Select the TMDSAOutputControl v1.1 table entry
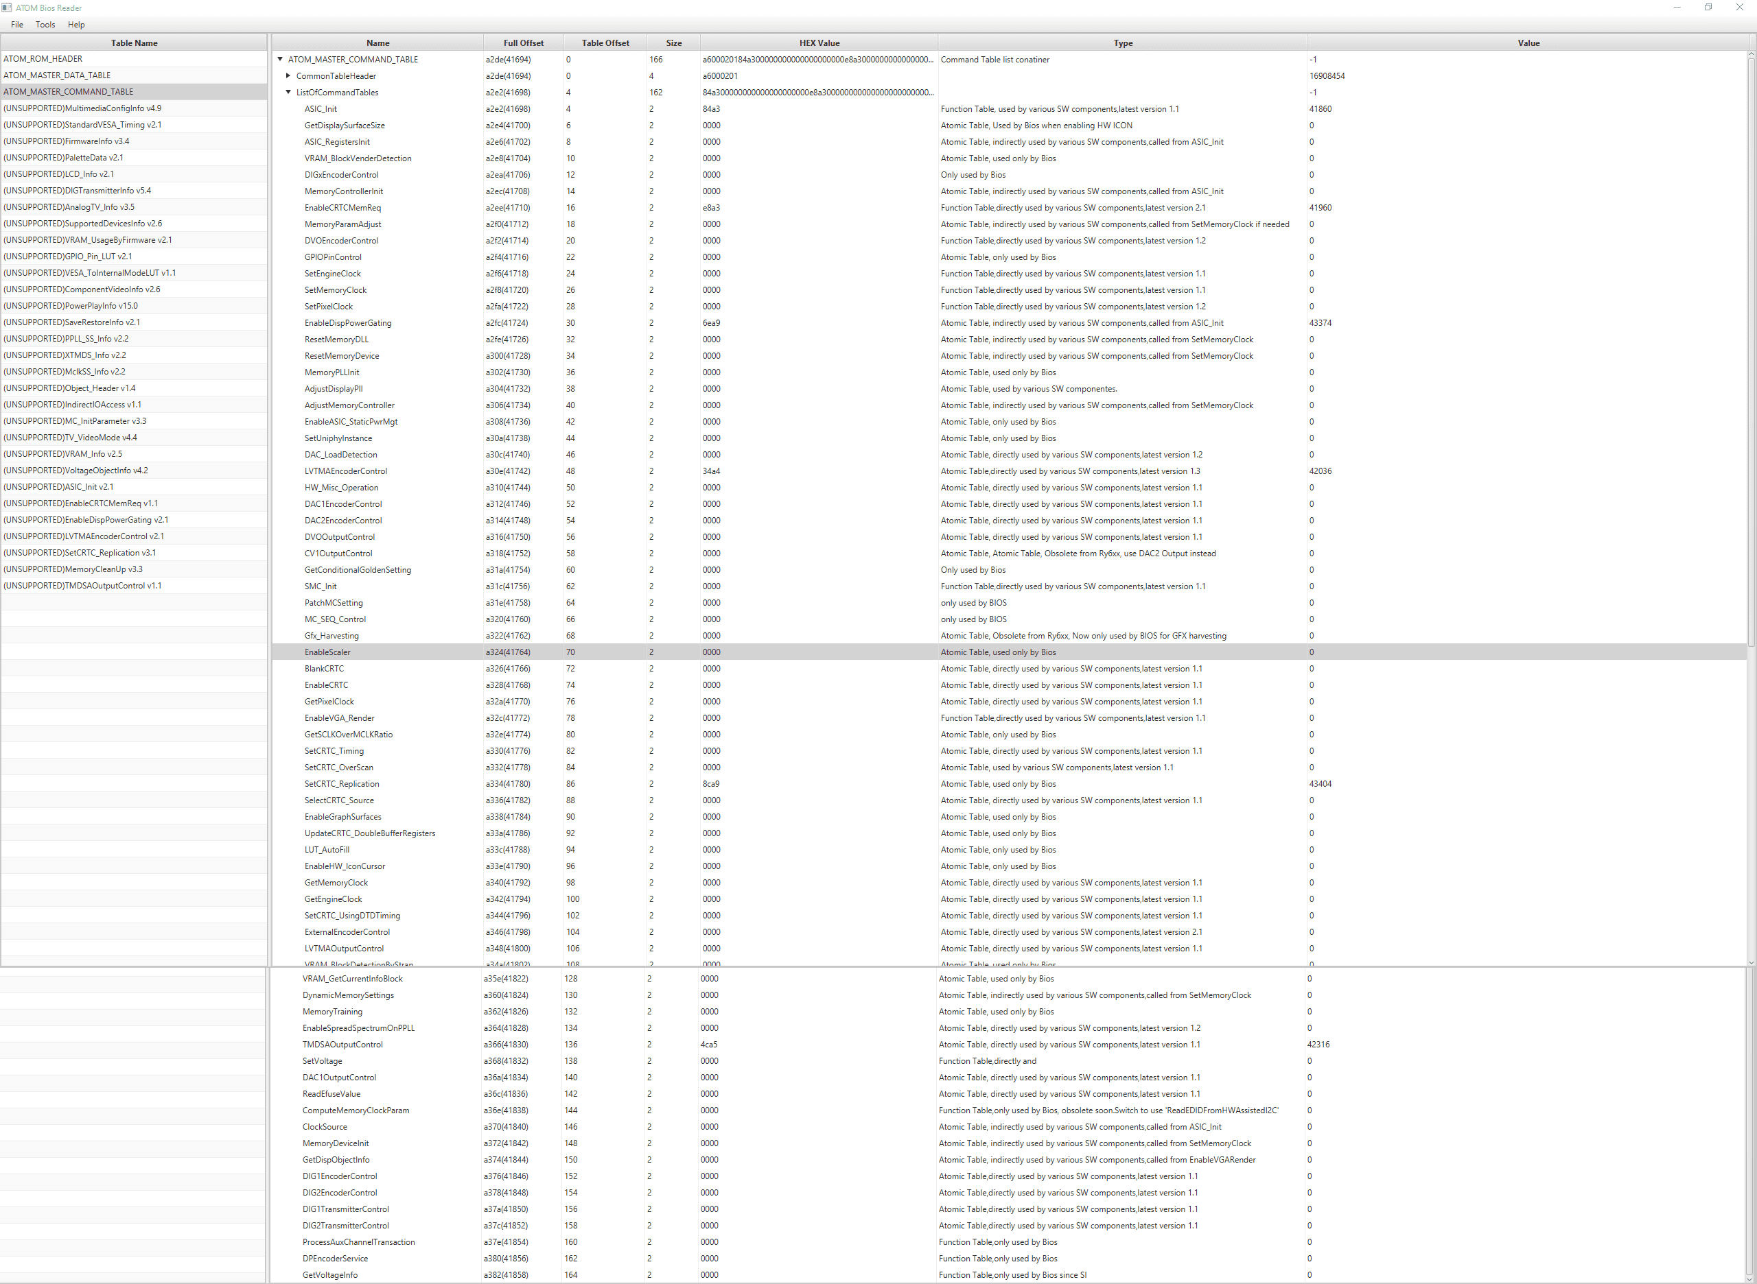1757x1284 pixels. tap(134, 585)
